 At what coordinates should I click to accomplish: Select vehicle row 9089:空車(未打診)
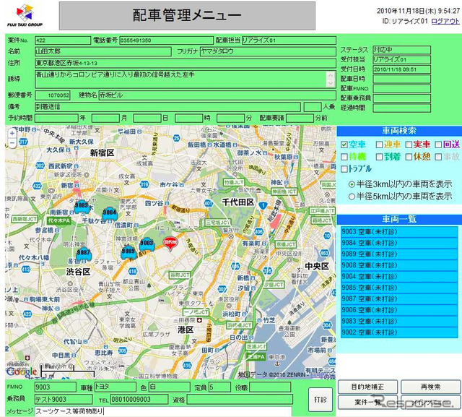click(399, 254)
